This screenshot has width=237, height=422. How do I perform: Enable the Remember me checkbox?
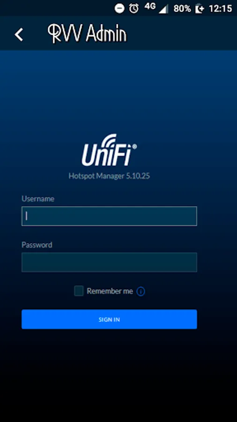click(79, 291)
